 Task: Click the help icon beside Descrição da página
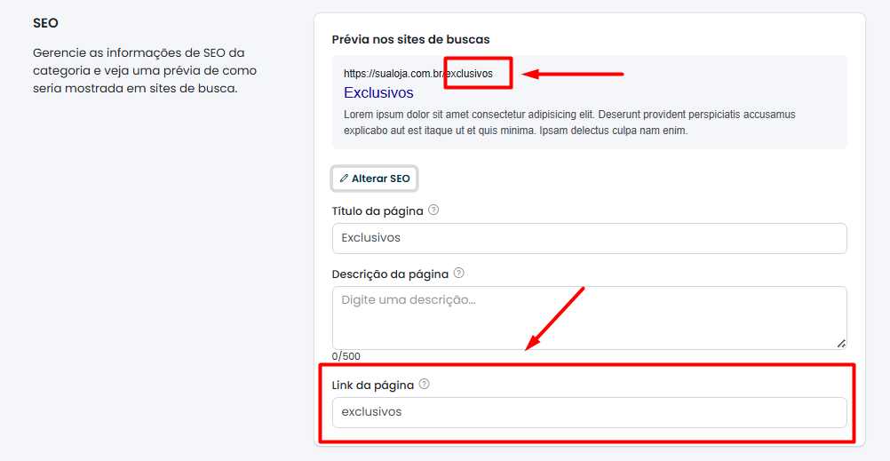pos(458,274)
